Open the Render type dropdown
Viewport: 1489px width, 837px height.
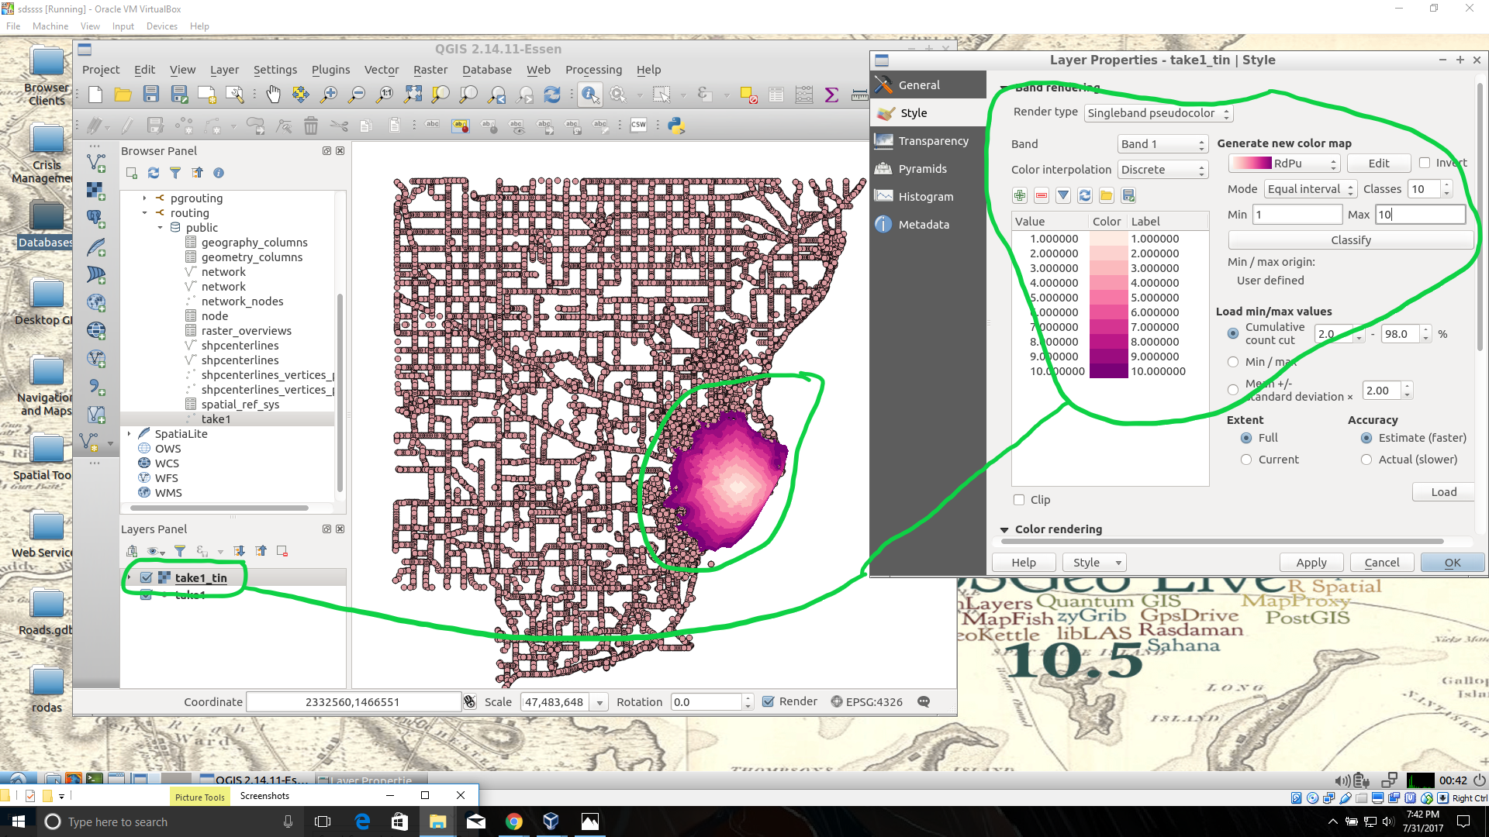coord(1158,113)
